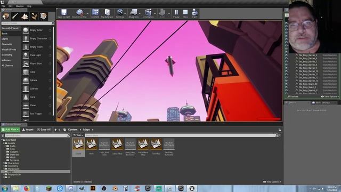Image resolution: width=341 pixels, height=192 pixels.
Task: Pause the running simulation
Action: pos(176,13)
